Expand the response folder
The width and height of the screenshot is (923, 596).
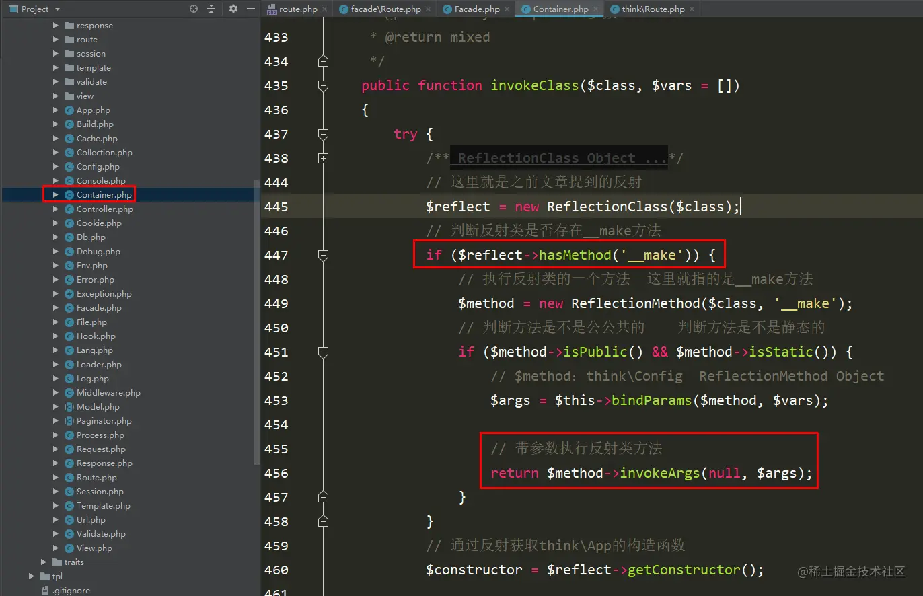click(56, 26)
